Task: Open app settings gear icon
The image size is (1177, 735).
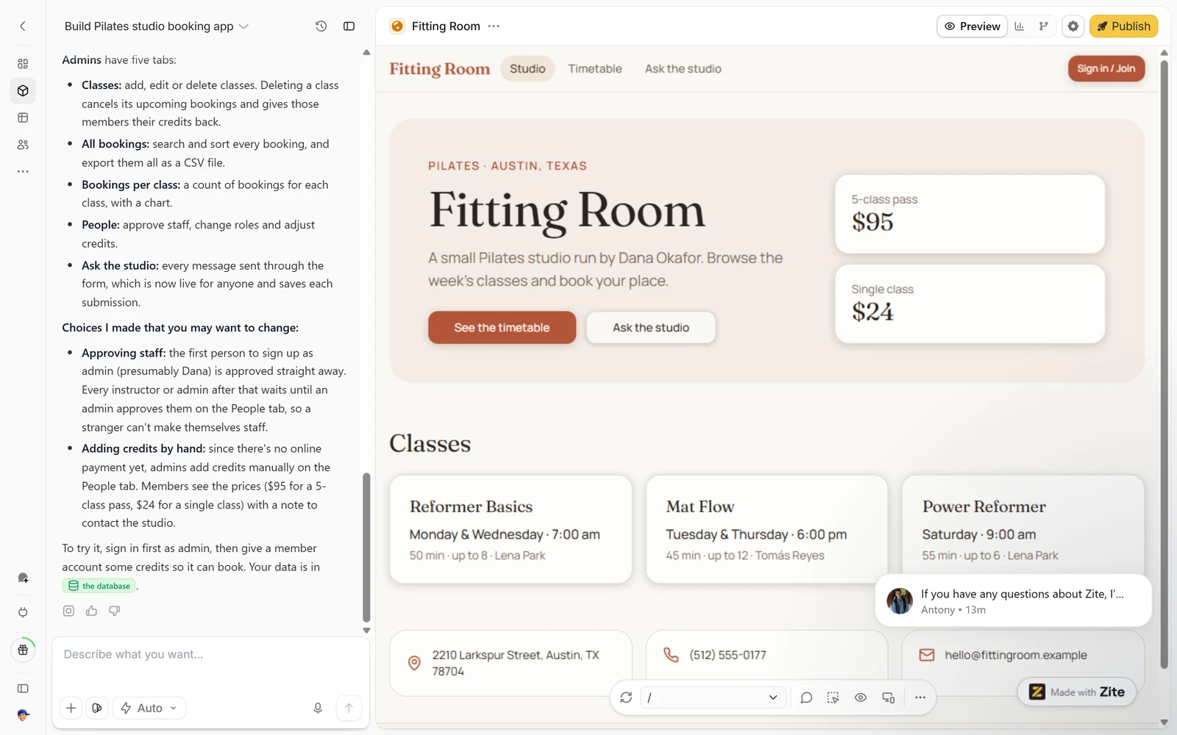Action: pyautogui.click(x=1073, y=26)
